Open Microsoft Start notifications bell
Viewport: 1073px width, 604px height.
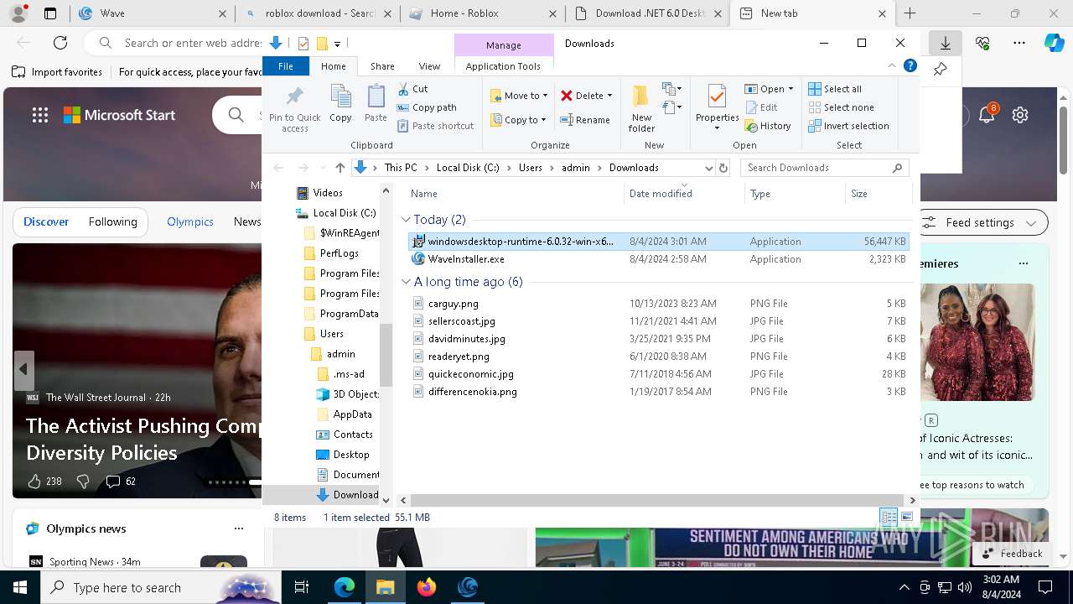pyautogui.click(x=987, y=115)
